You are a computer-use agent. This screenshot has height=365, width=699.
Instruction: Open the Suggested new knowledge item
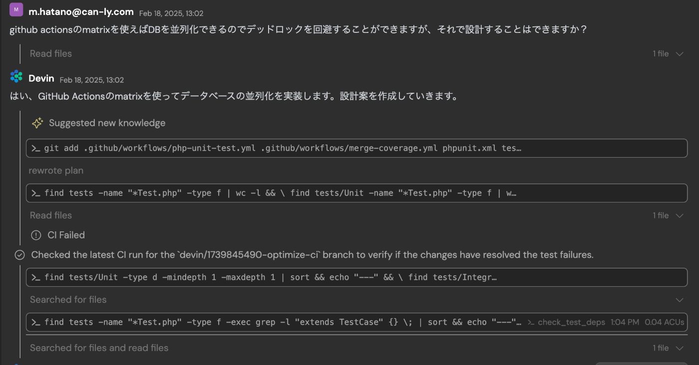[107, 123]
